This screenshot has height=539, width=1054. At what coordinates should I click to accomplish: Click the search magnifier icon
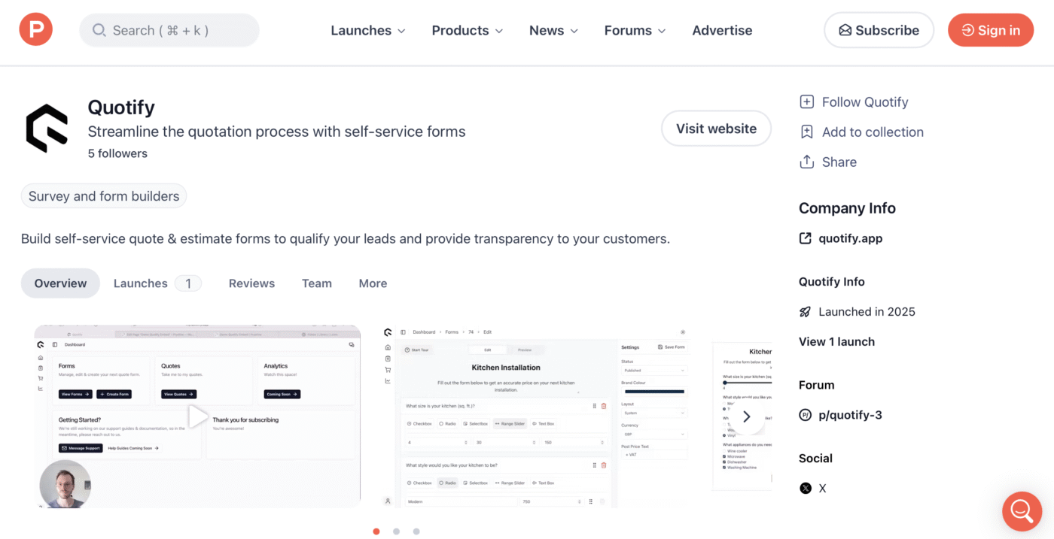[99, 30]
